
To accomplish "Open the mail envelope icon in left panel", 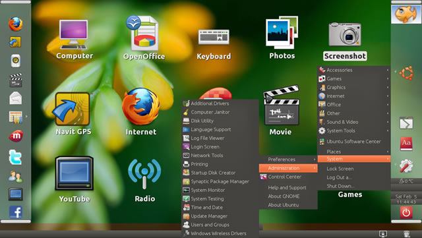I will (x=16, y=98).
